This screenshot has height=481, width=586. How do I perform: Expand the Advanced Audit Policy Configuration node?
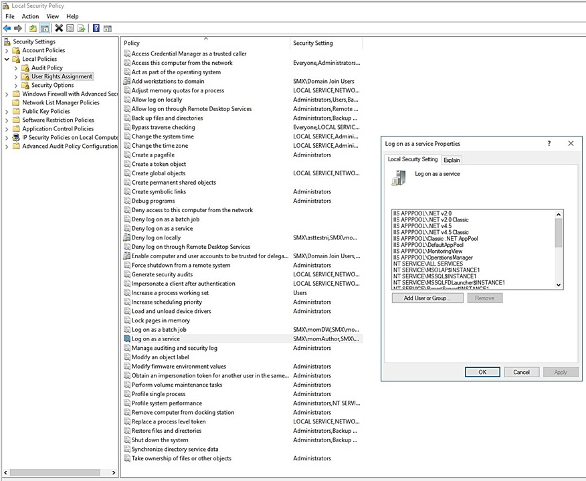pyautogui.click(x=7, y=147)
